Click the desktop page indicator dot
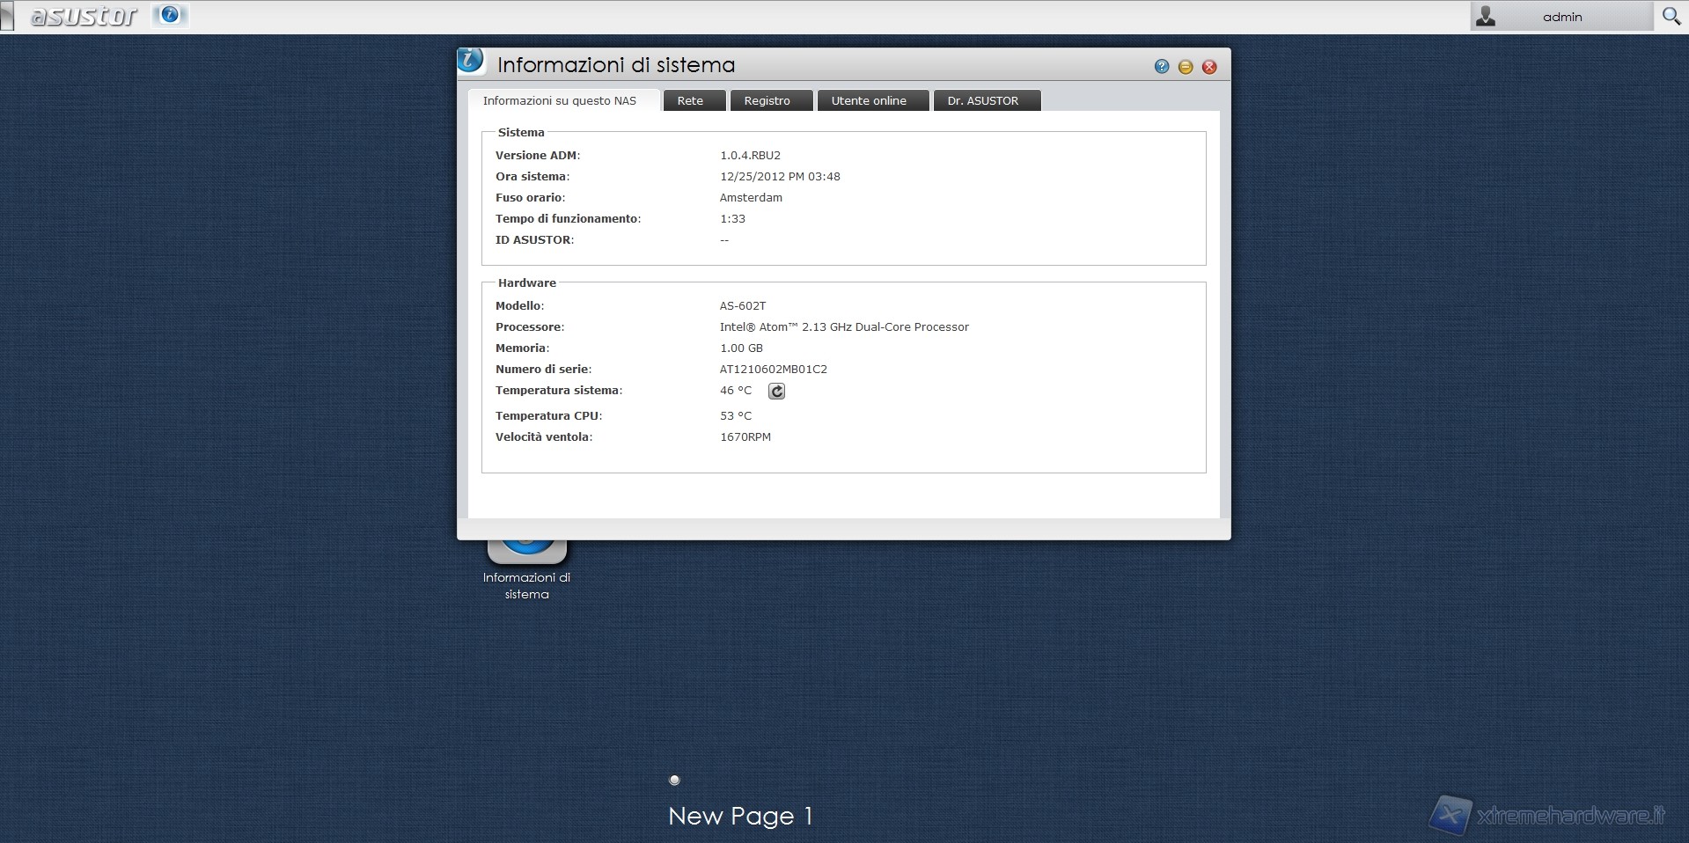 coord(674,780)
